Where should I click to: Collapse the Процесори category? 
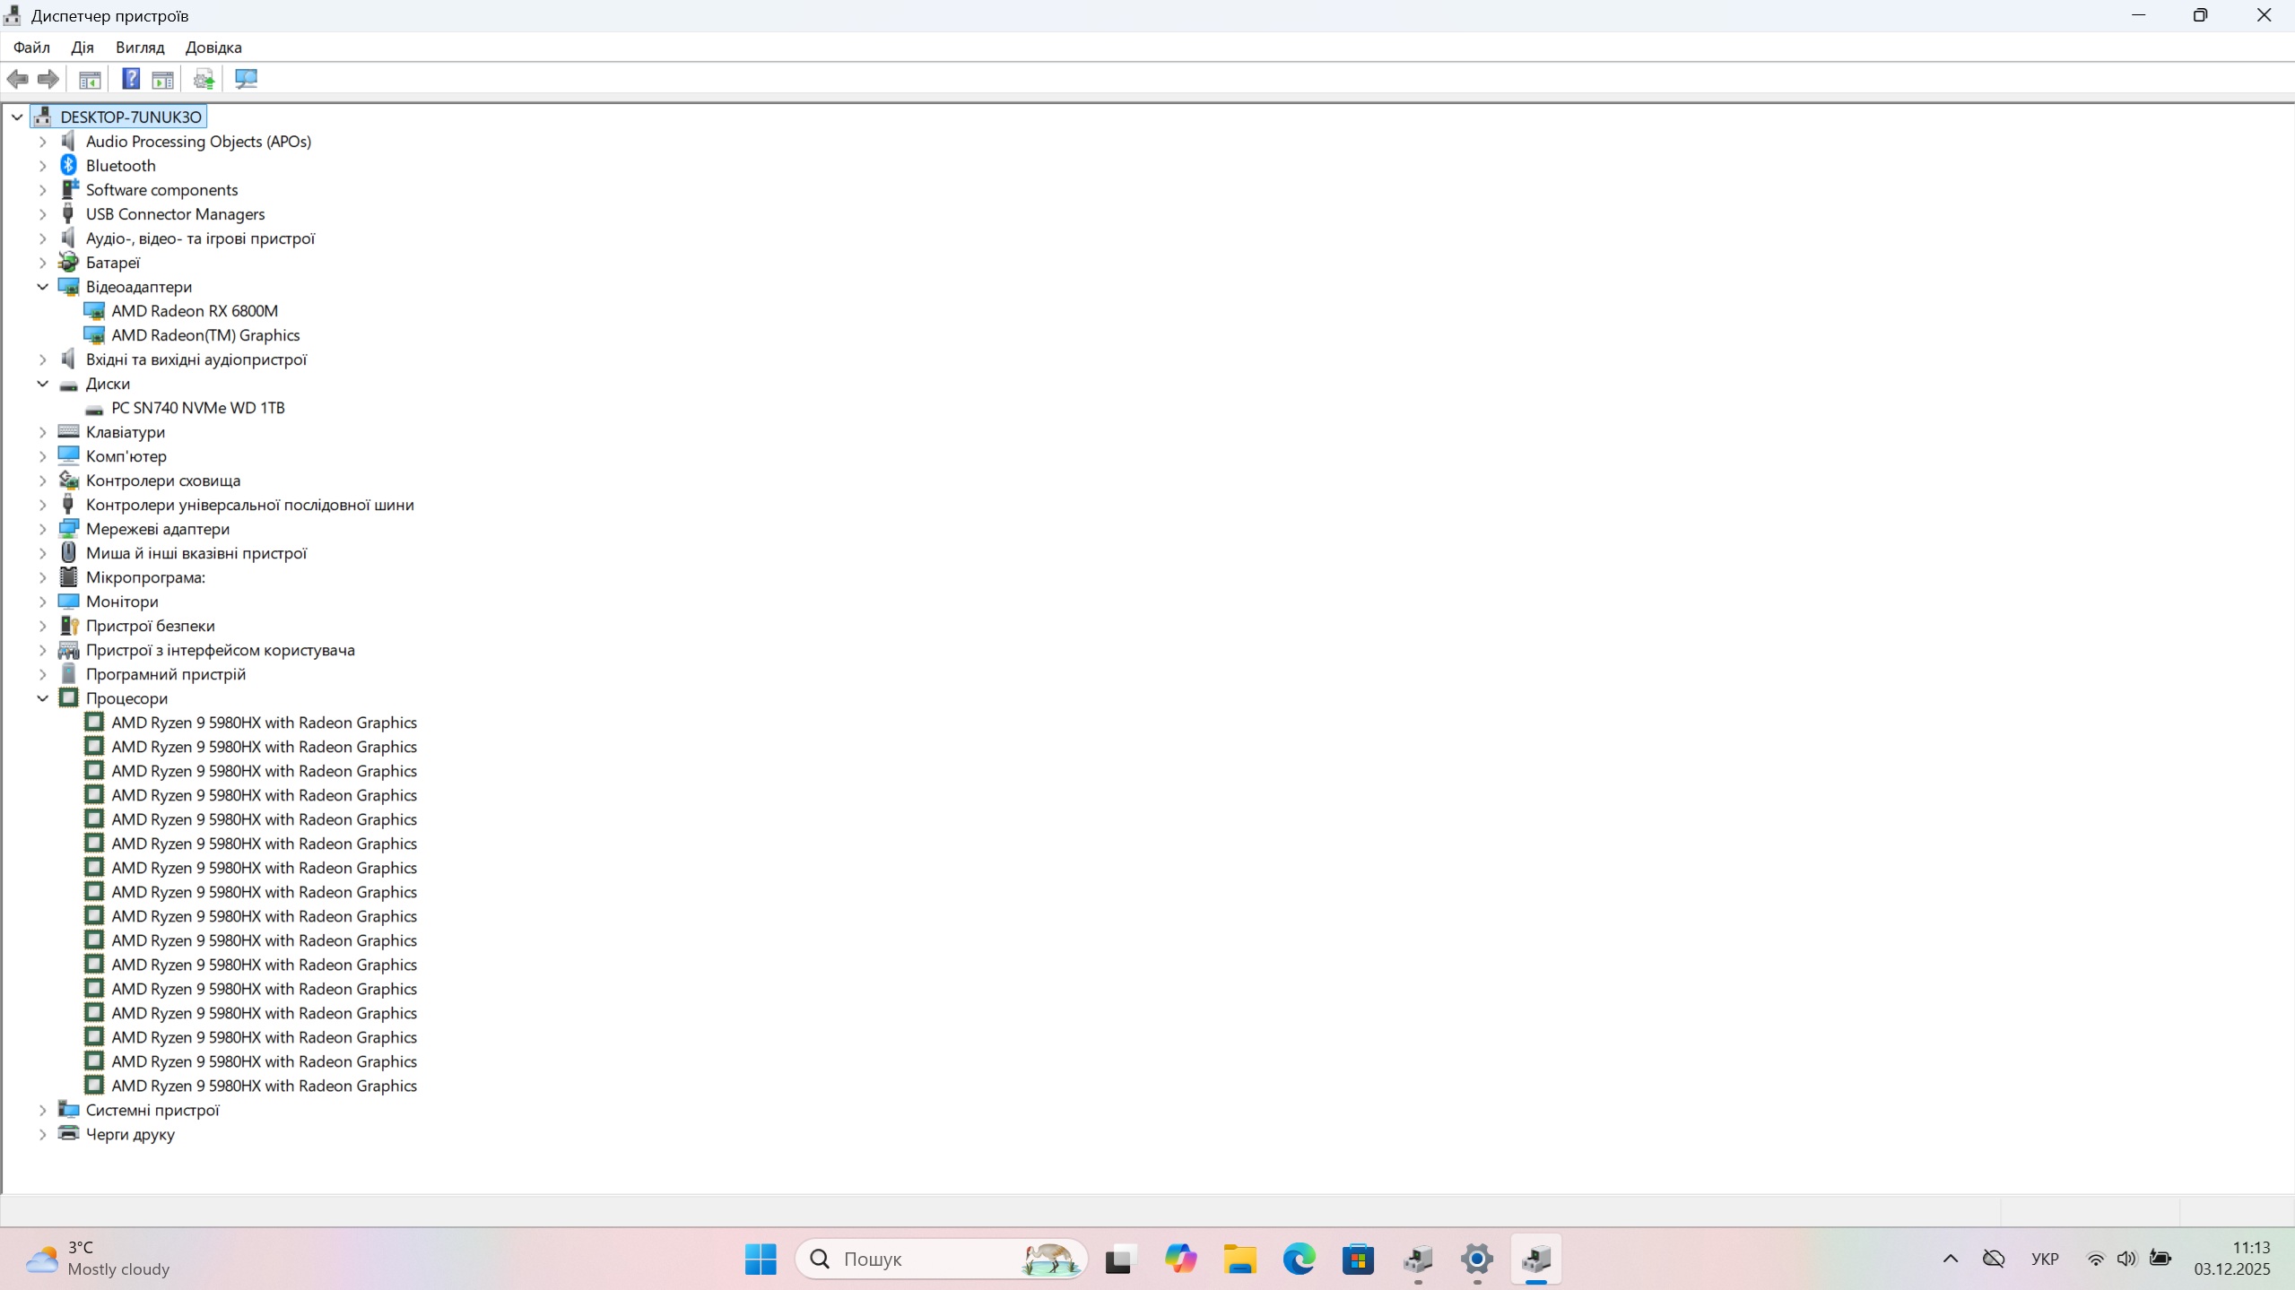tap(42, 698)
